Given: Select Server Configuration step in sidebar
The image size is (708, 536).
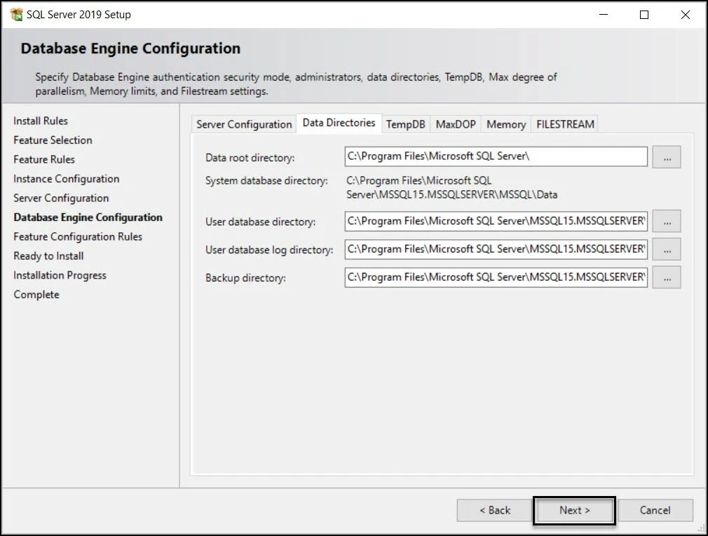Looking at the screenshot, I should [61, 198].
